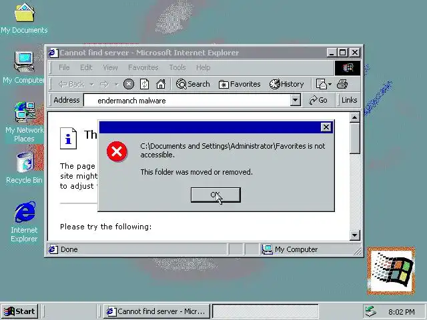Click 'Done' in the status bar
Screen dimensions: 427x320
point(69,249)
